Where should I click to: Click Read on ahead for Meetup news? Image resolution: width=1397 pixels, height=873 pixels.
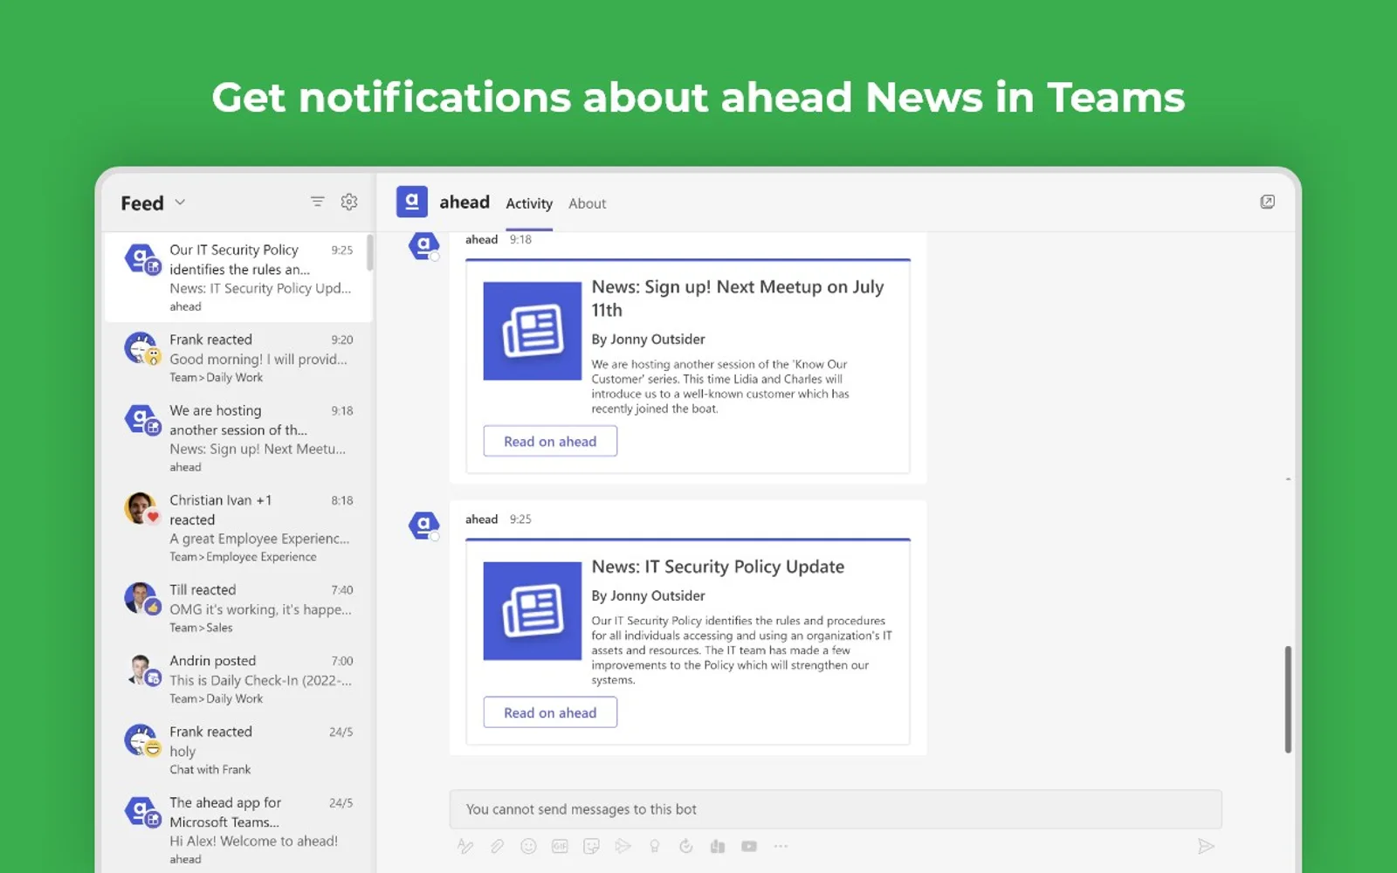point(550,441)
